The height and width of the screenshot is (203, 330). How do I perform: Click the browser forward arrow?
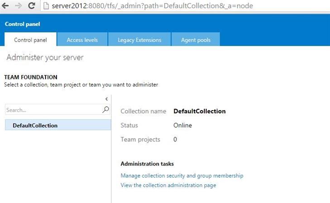click(18, 6)
